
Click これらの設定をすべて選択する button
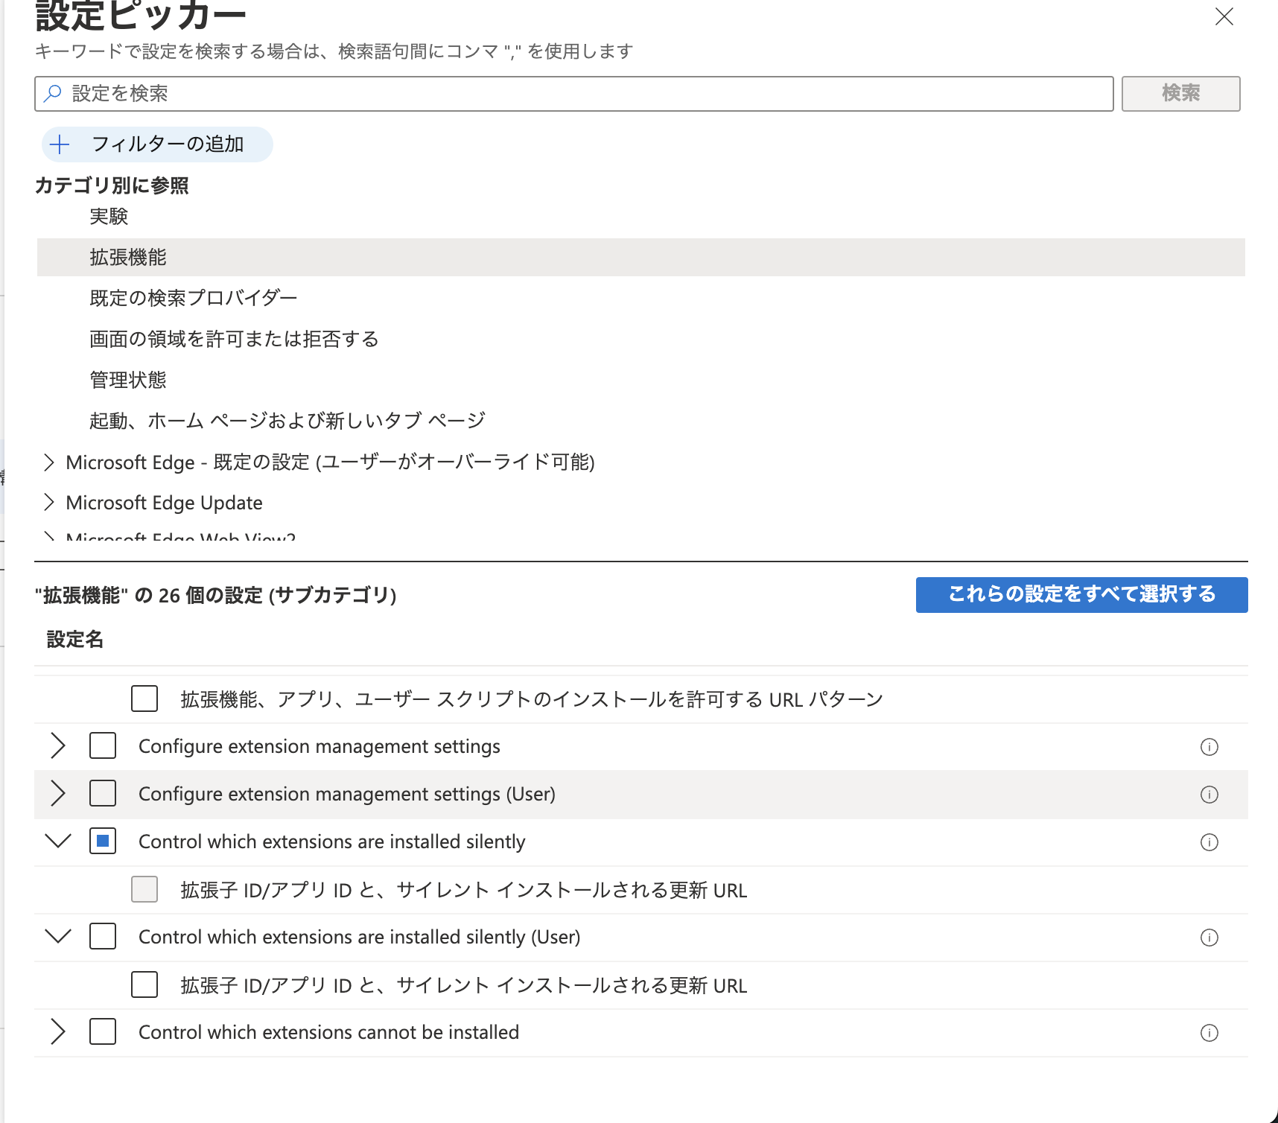(1082, 595)
